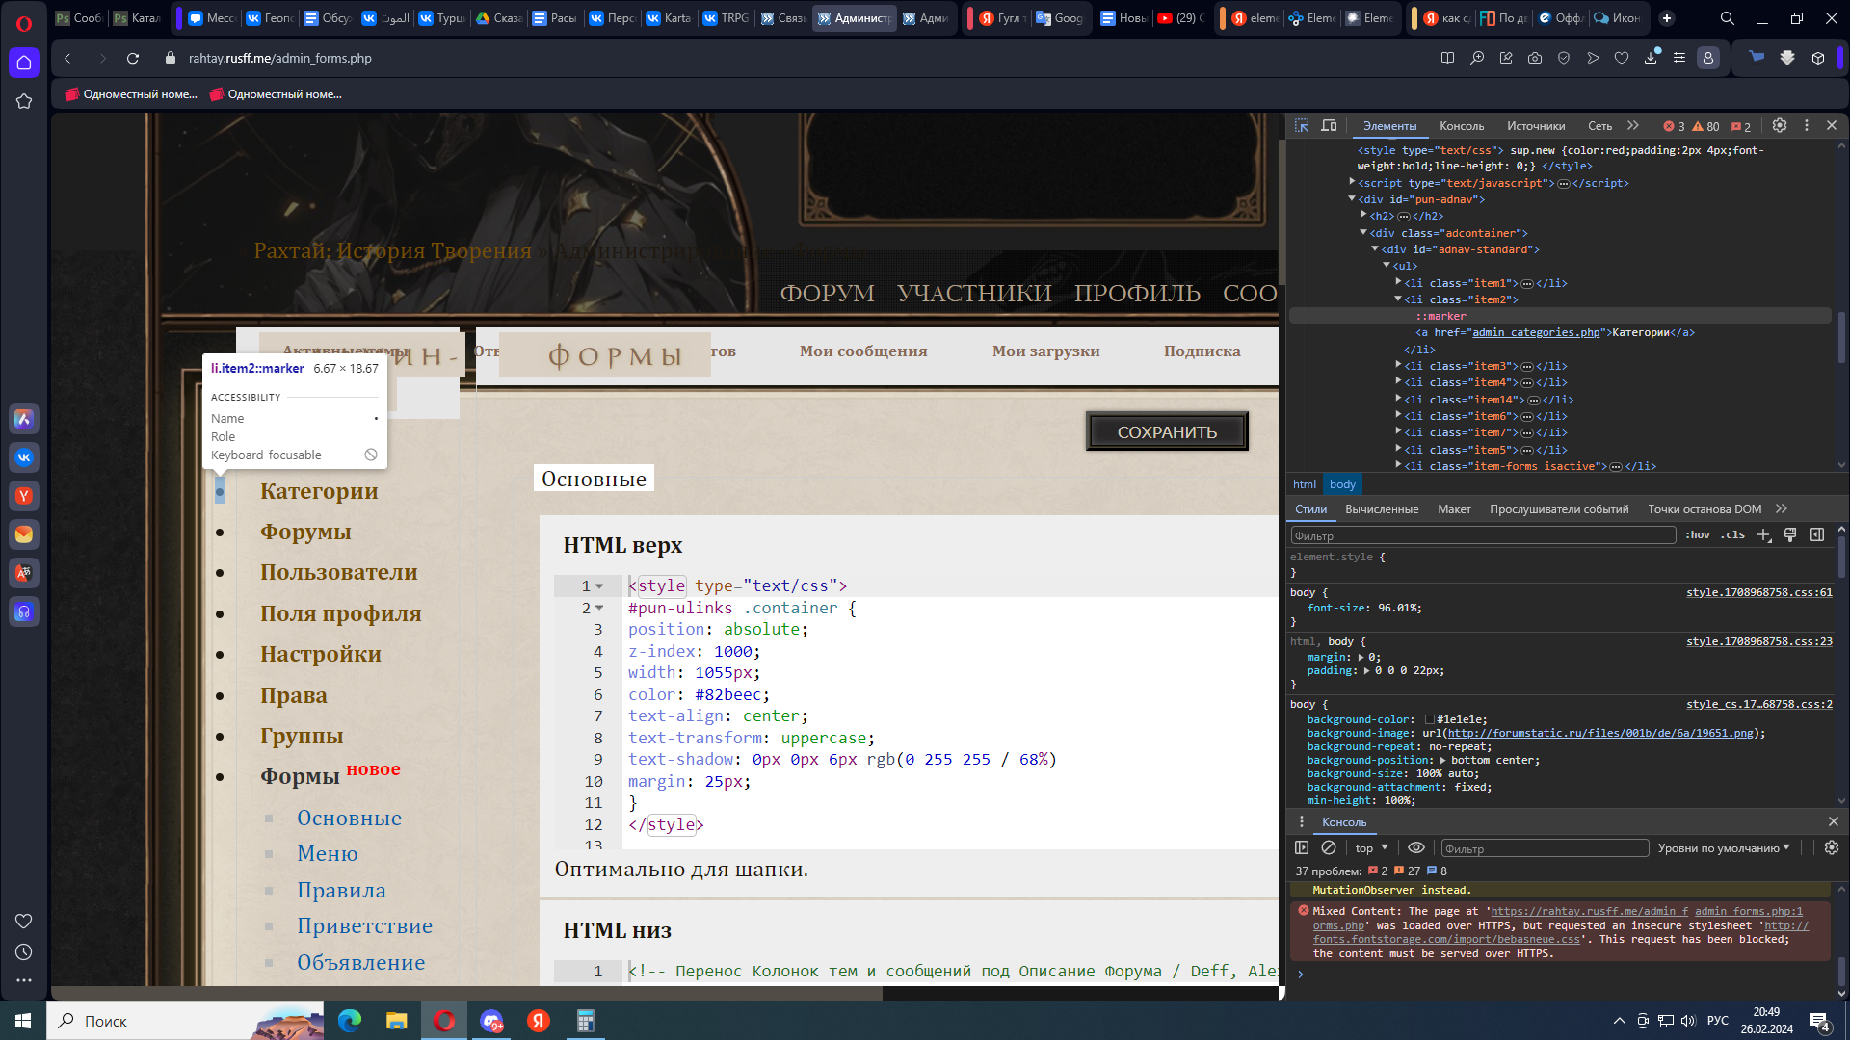Switch to the "Вычисленные" styles tab

click(1382, 509)
